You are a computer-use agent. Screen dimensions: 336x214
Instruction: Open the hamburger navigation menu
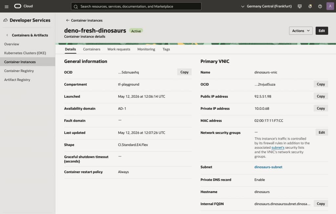click(7, 7)
